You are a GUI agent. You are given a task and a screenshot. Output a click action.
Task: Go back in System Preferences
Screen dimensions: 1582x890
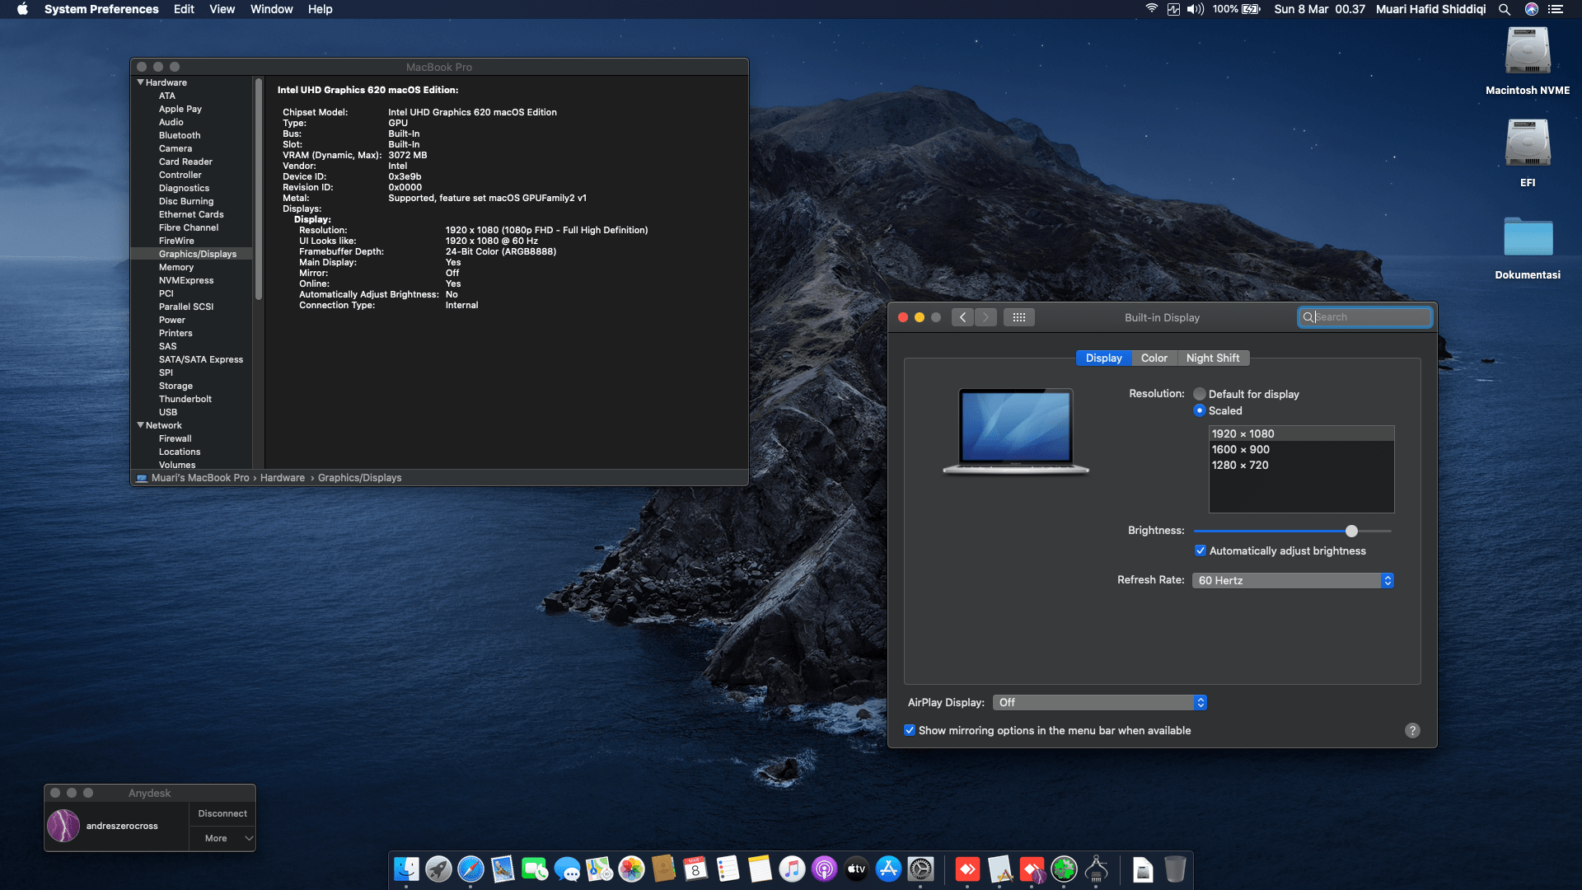tap(962, 317)
